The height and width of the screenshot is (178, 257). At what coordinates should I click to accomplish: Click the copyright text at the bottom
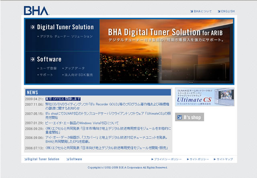click(x=128, y=168)
